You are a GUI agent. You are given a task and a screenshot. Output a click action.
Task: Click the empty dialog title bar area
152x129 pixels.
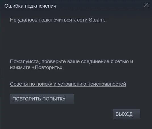(100, 6)
